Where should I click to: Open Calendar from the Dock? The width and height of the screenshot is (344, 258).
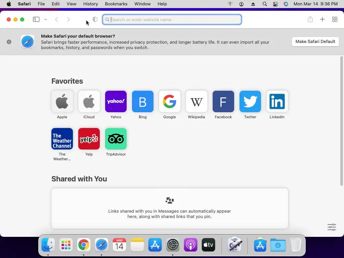(x=119, y=245)
